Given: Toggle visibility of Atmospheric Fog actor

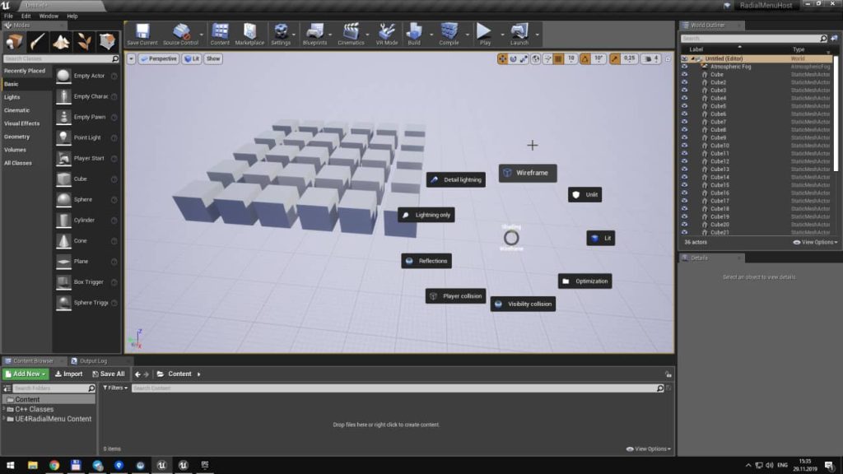Looking at the screenshot, I should (684, 67).
